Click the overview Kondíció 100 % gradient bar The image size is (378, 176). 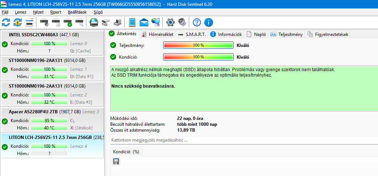pos(198,57)
